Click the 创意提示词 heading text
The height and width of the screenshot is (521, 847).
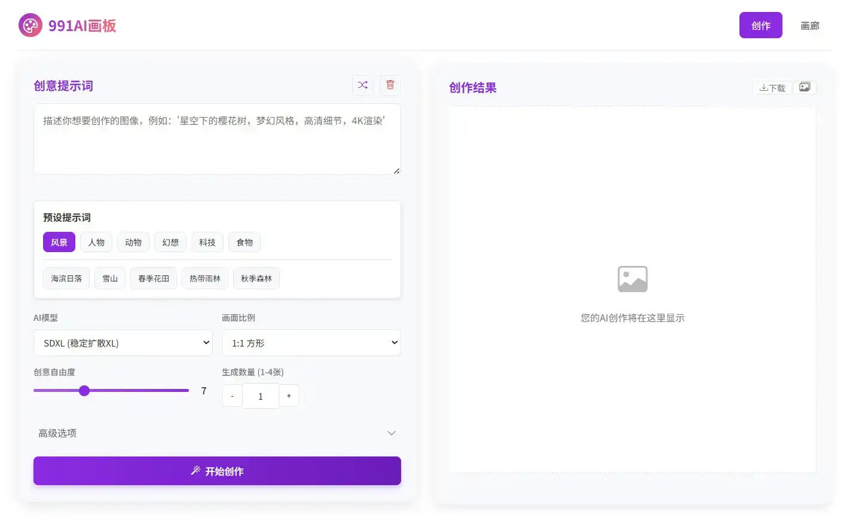coord(63,86)
